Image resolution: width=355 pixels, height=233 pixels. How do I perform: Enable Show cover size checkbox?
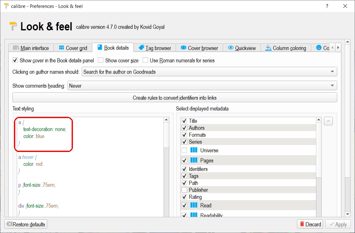pos(100,60)
